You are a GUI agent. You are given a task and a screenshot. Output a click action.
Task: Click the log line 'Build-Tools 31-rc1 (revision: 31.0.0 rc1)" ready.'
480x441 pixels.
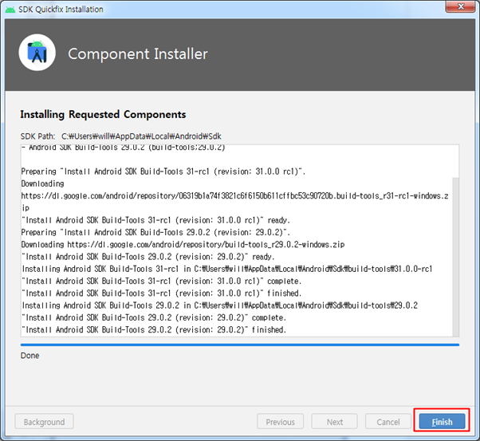click(x=155, y=220)
